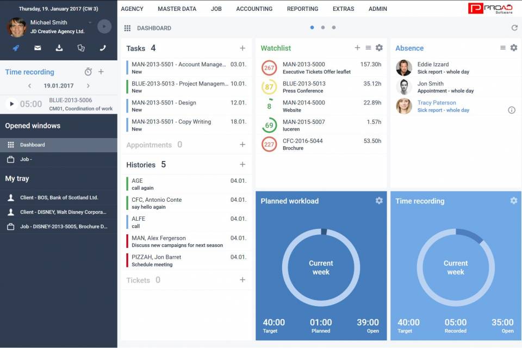Open the MASTER DATA menu
Viewport: 522px width, 348px height.
(177, 9)
